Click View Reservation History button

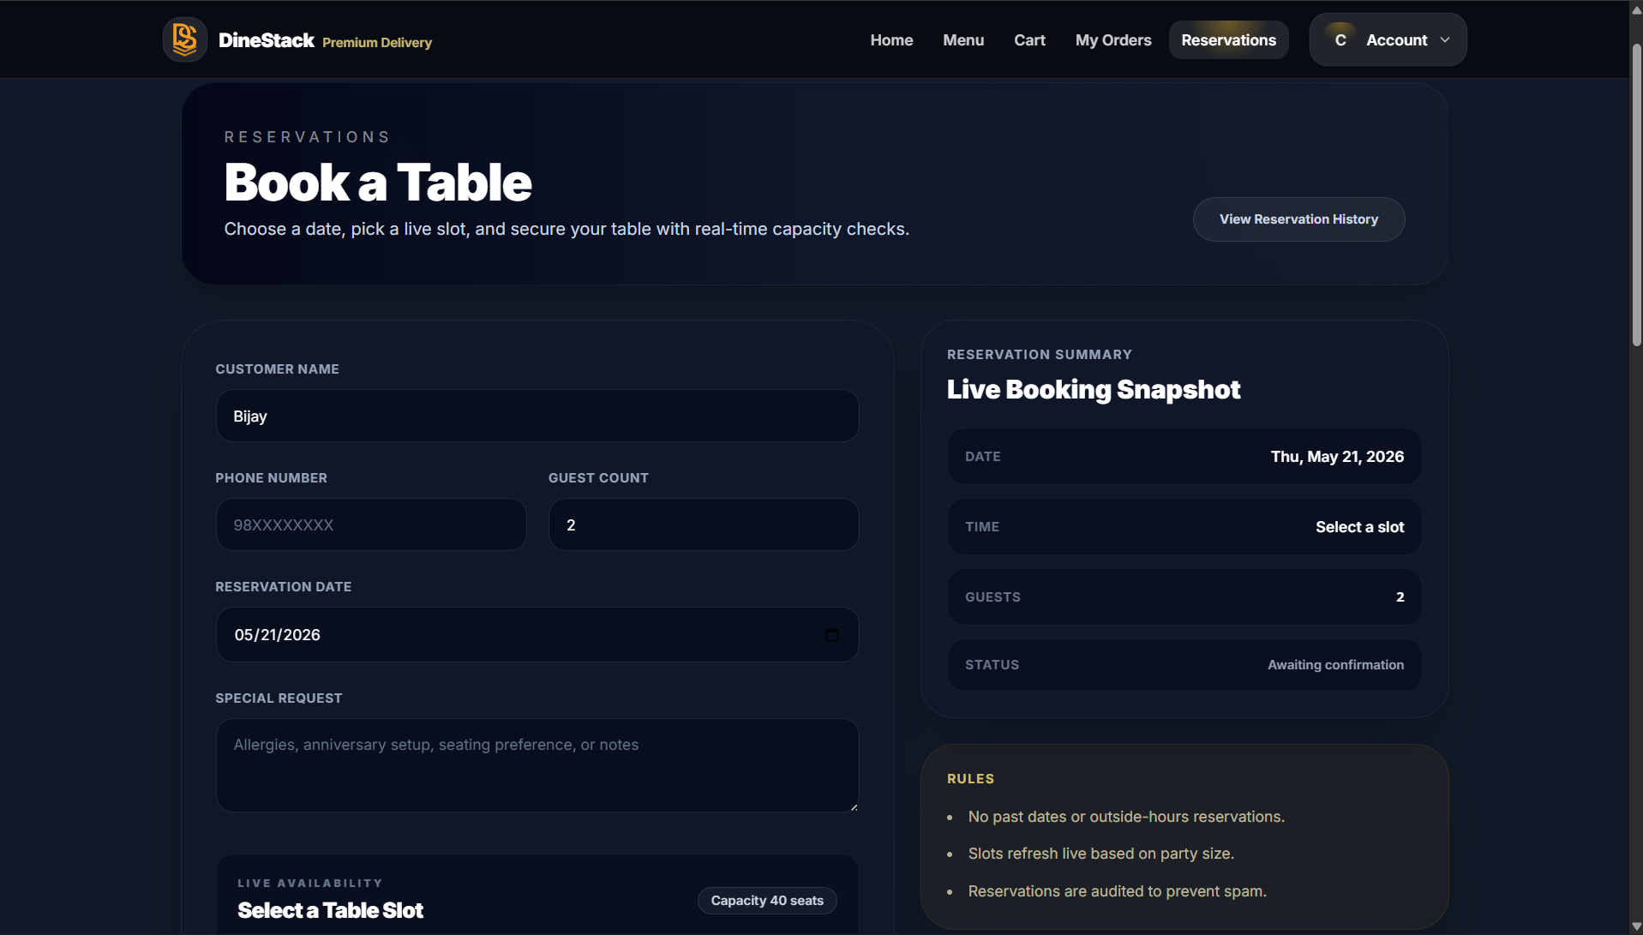(1298, 219)
